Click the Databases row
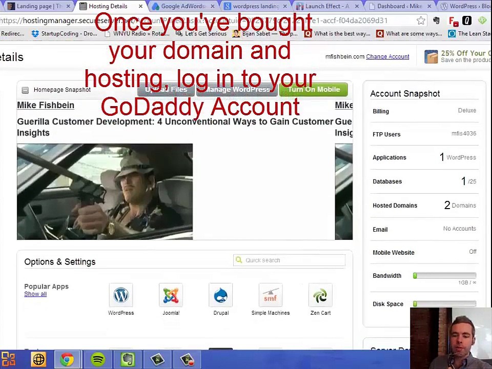Image resolution: width=492 pixels, height=369 pixels. [x=424, y=181]
